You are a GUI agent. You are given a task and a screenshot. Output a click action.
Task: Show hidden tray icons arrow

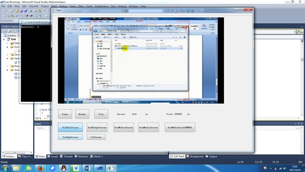point(271,168)
